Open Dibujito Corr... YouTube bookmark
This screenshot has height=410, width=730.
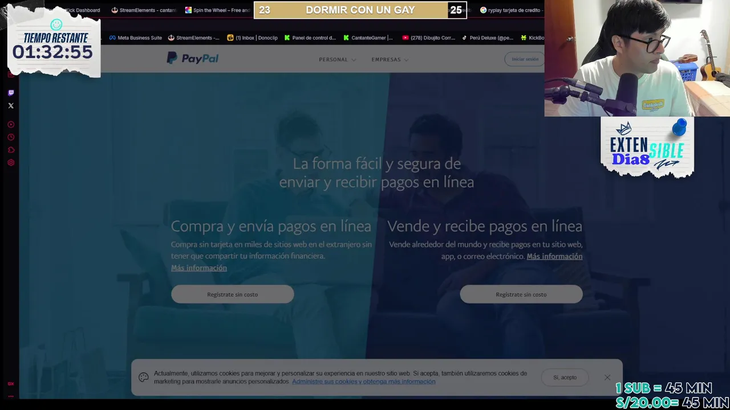[428, 38]
